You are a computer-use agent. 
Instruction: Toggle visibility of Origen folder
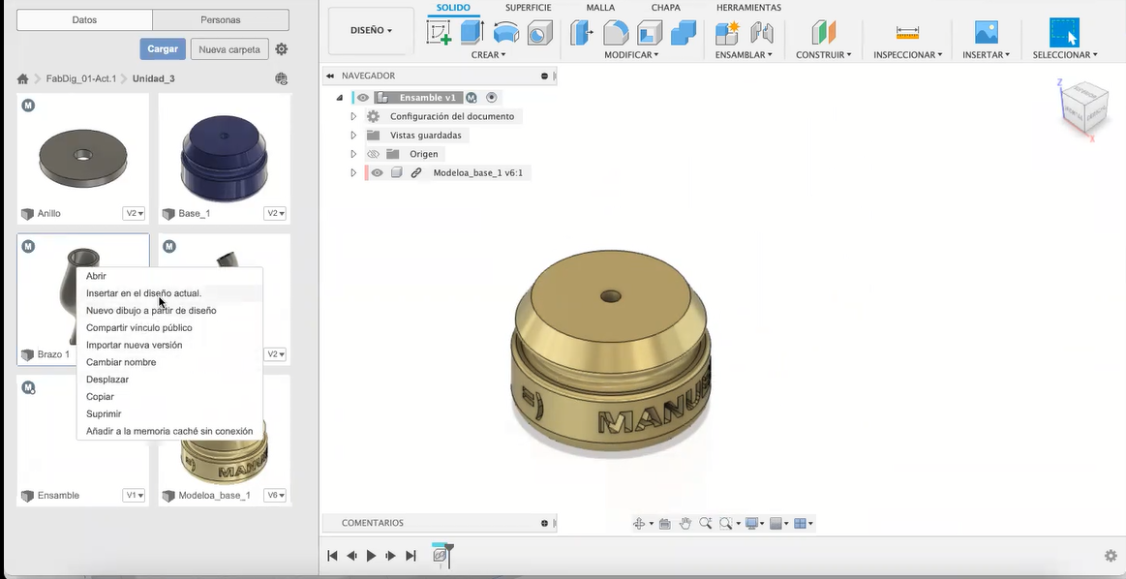373,154
